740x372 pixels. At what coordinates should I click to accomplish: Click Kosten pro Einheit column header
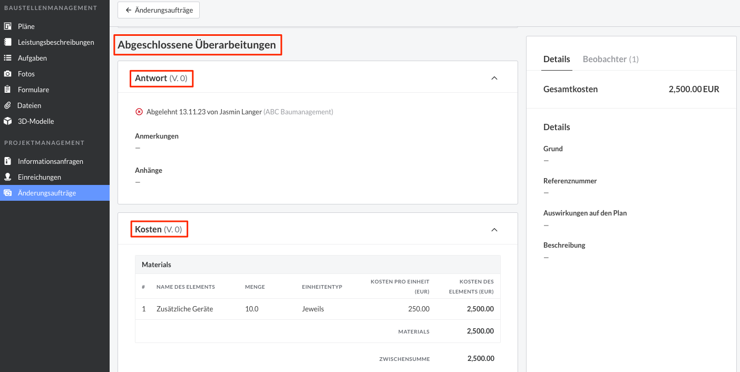pyautogui.click(x=400, y=287)
